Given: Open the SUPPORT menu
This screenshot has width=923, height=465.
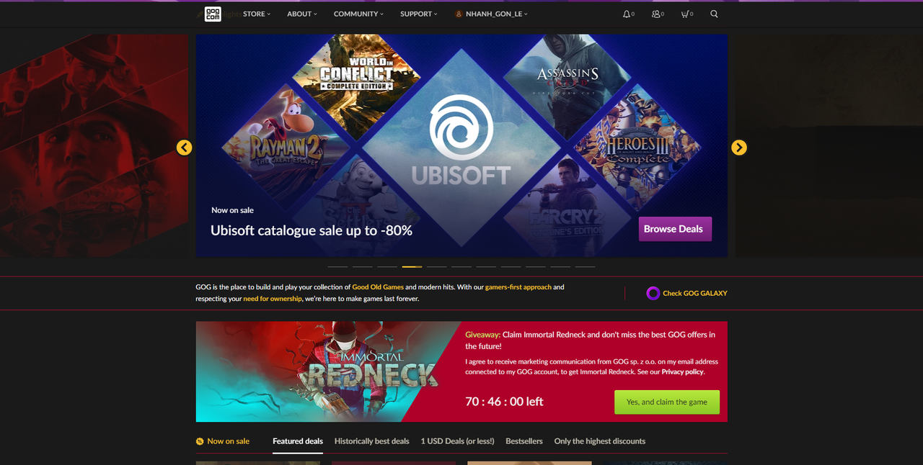Looking at the screenshot, I should 419,14.
